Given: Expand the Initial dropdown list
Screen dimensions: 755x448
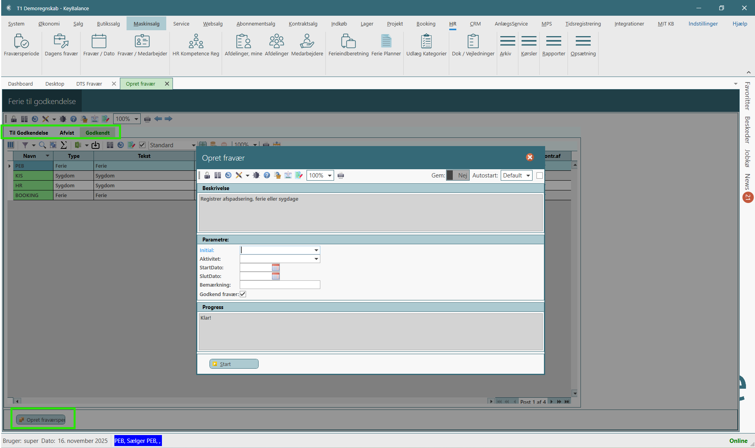Looking at the screenshot, I should point(316,250).
